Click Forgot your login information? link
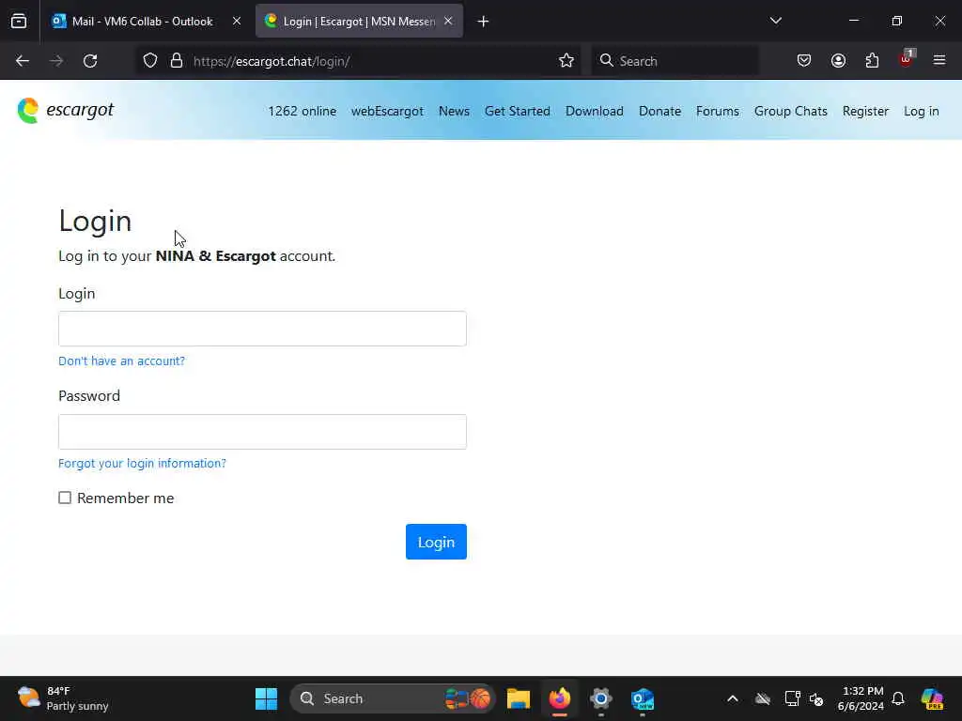Image resolution: width=962 pixels, height=721 pixels. (143, 463)
